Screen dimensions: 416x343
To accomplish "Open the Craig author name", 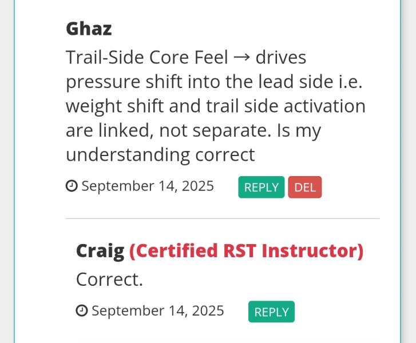I will coord(100,251).
